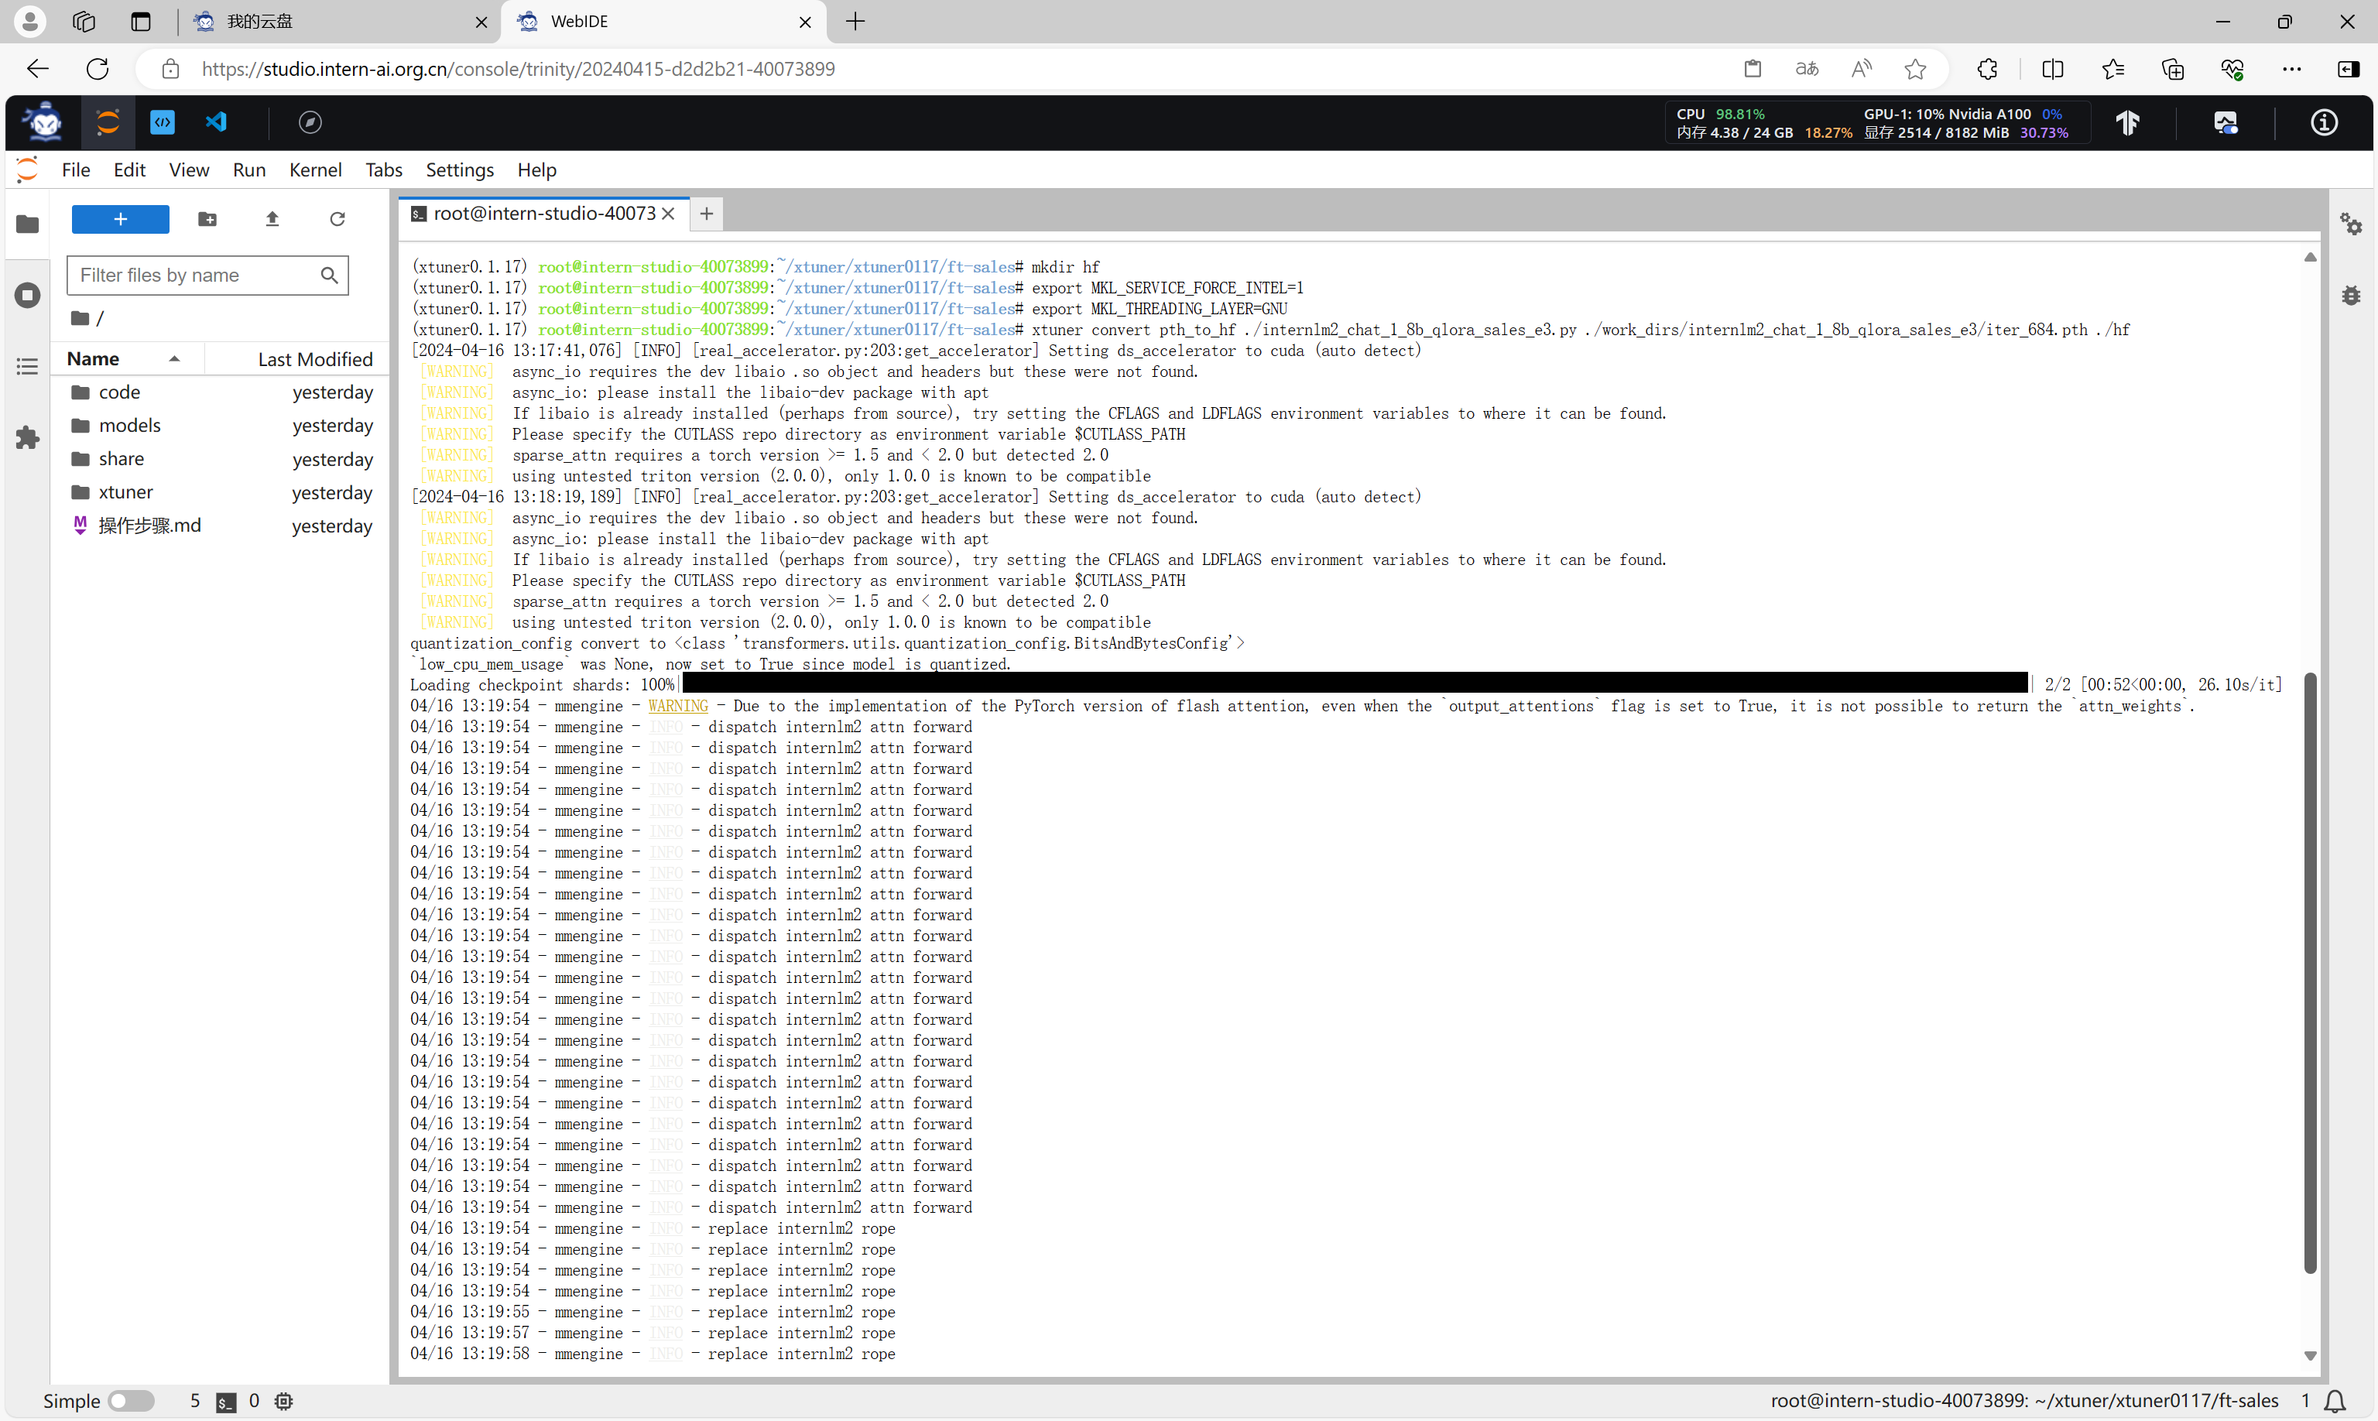Viewport: 2378px width, 1421px height.
Task: Open the Kernel menu
Action: coord(315,169)
